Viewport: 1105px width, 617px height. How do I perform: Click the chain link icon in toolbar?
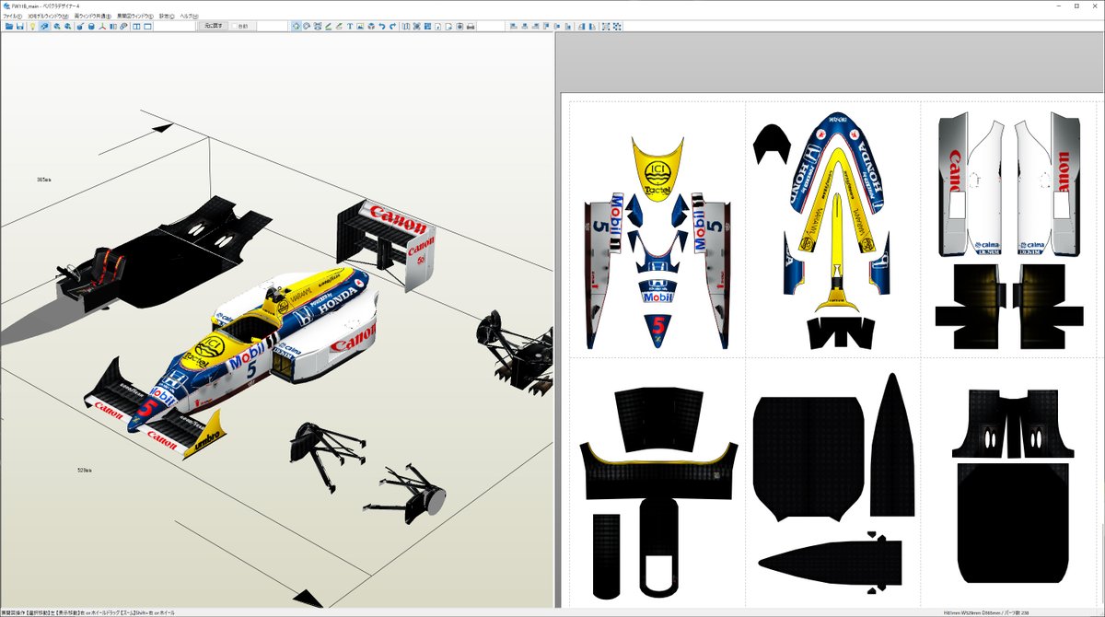coord(123,27)
